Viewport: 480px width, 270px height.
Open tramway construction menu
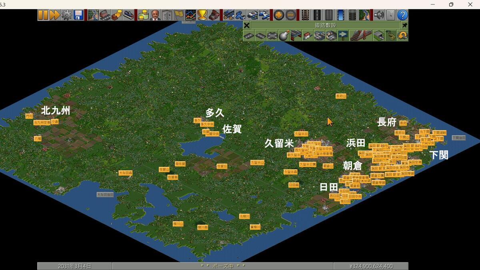329,15
